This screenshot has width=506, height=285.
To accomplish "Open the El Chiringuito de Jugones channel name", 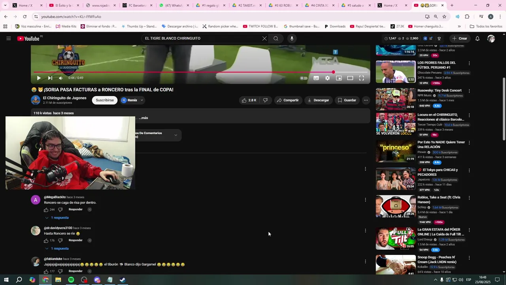I will [65, 98].
